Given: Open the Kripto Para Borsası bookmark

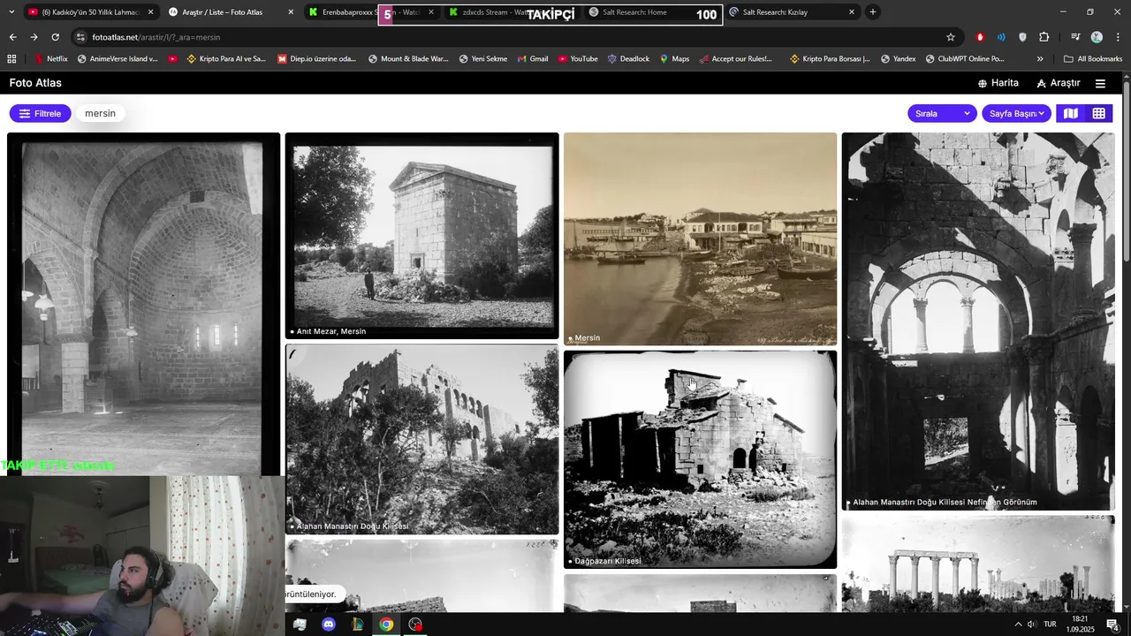Looking at the screenshot, I should [x=830, y=59].
